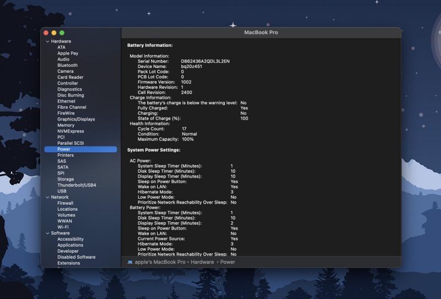441x299 pixels.
Task: Open Diagnostics in the sidebar
Action: click(70, 89)
